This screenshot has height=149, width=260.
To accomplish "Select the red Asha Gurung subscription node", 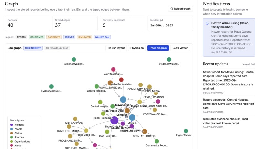I will click(x=121, y=80).
